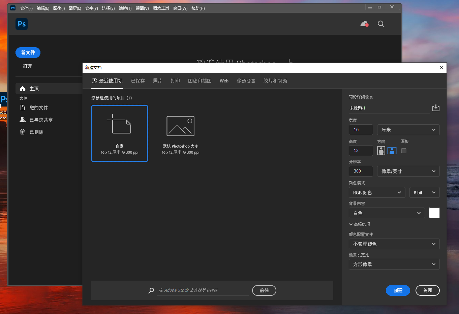Click the trash icon beside 已删除
459x314 pixels.
click(x=23, y=132)
